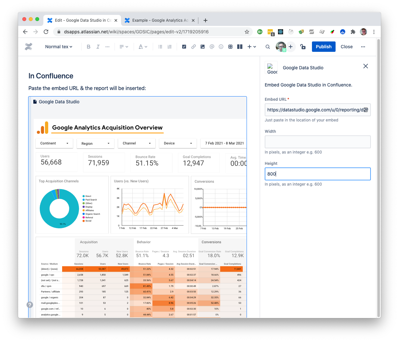The image size is (399, 342).
Task: Click the Italic formatting icon
Action: (98, 47)
